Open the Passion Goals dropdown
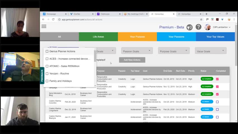 pos(137,51)
